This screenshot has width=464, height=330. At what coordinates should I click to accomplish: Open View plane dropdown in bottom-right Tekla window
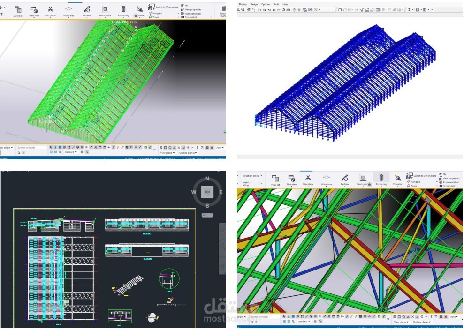point(401,322)
